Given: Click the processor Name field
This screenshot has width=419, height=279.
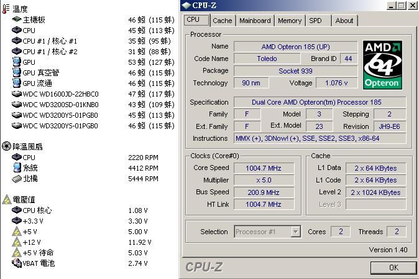Looking at the screenshot, I should coord(295,47).
